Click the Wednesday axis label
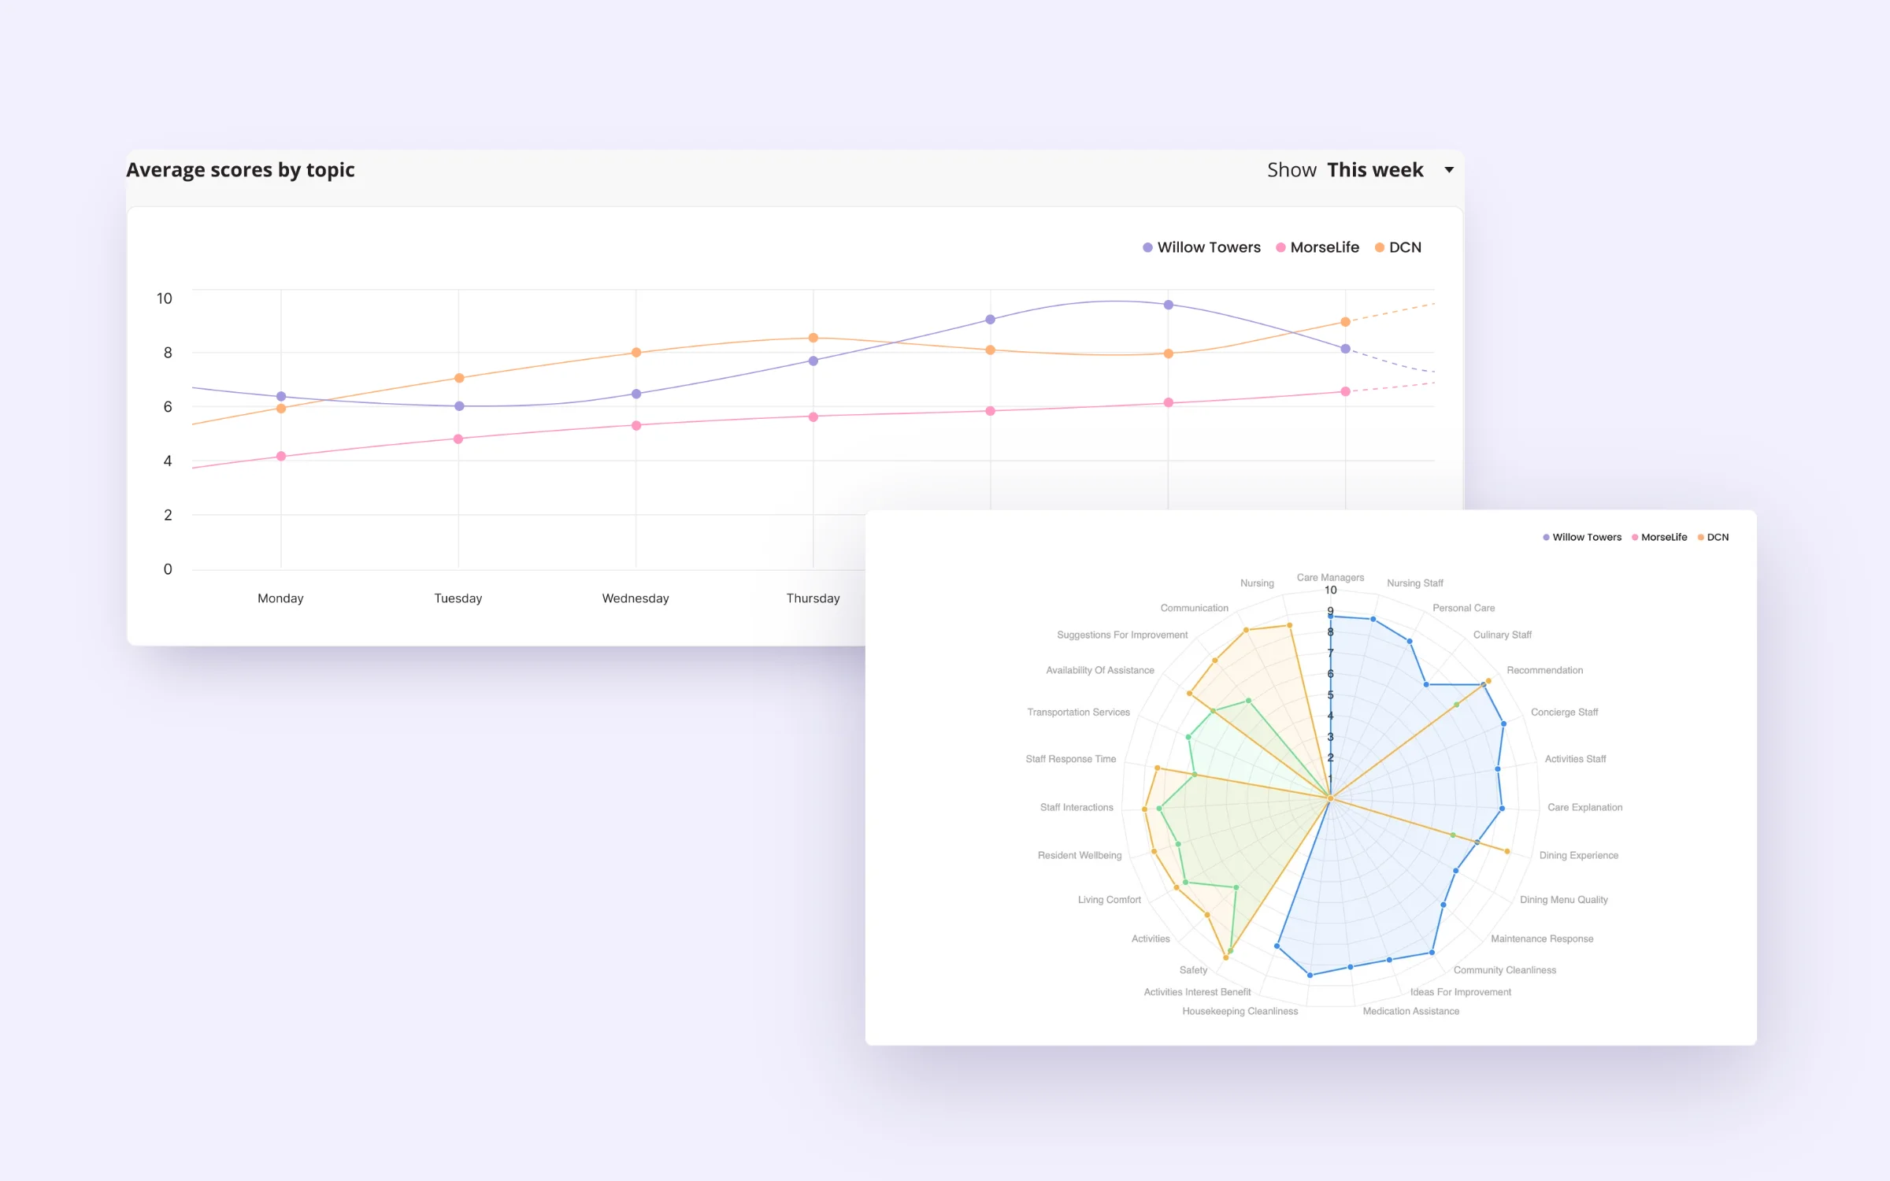 (636, 598)
